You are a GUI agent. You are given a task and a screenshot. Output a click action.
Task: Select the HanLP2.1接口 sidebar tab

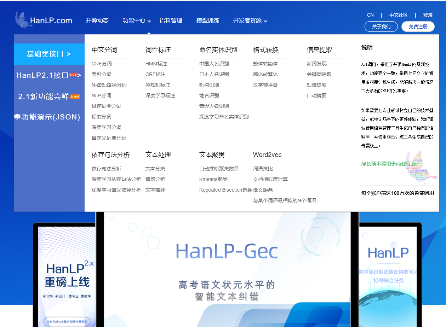[x=49, y=75]
